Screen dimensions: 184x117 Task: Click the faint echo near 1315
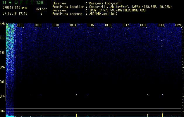[88, 94]
